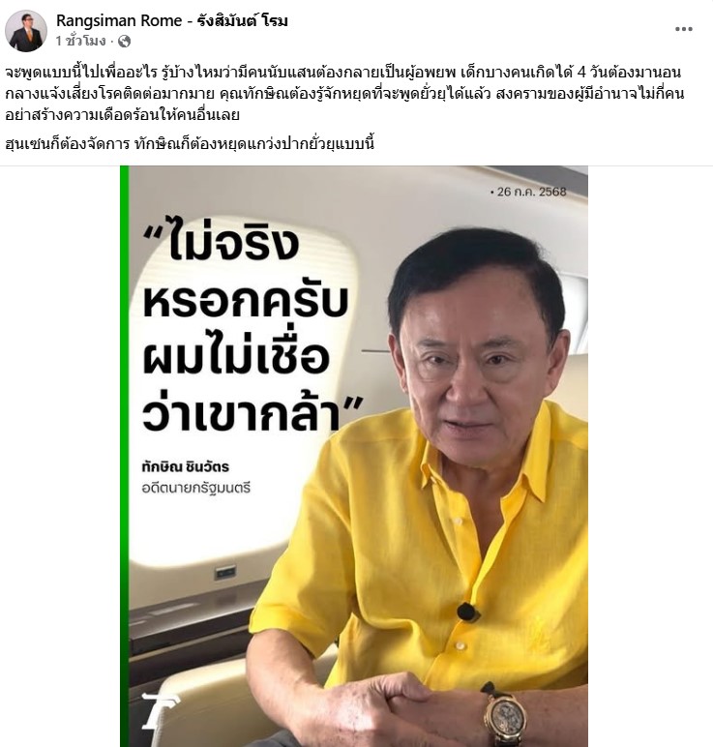The width and height of the screenshot is (713, 747).
Task: Click the caption "อดีตนายกรัฐมนตรี"
Action: [195, 488]
